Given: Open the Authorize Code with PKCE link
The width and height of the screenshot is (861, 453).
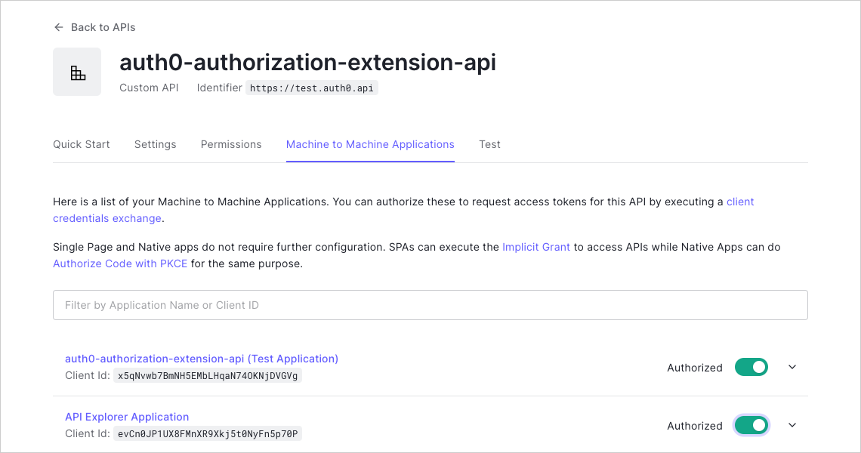Looking at the screenshot, I should click(119, 263).
